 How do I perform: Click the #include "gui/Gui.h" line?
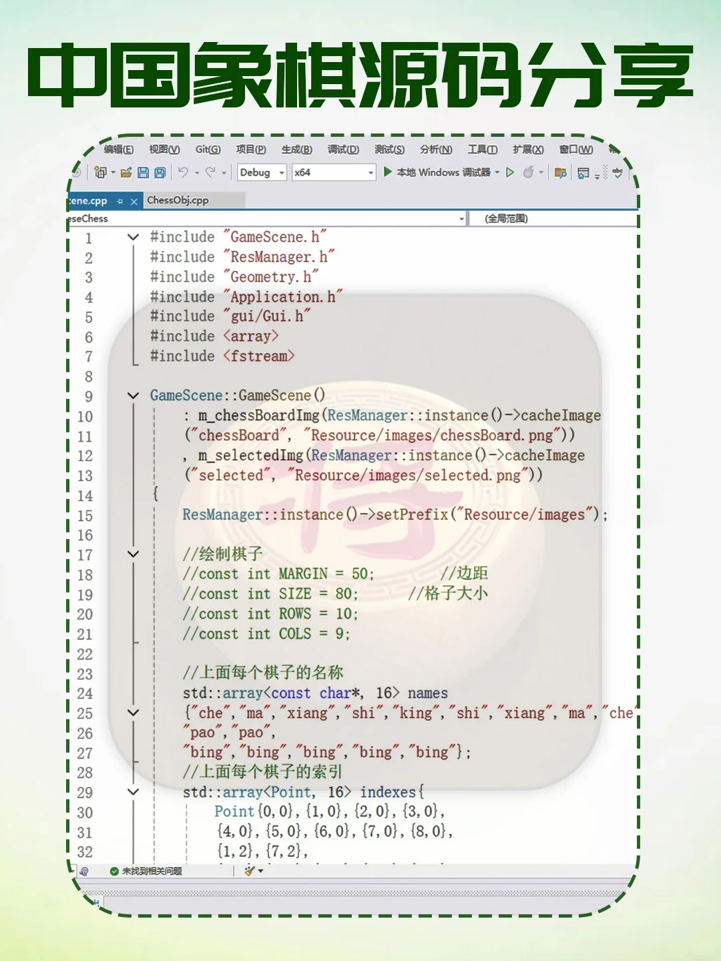point(230,316)
